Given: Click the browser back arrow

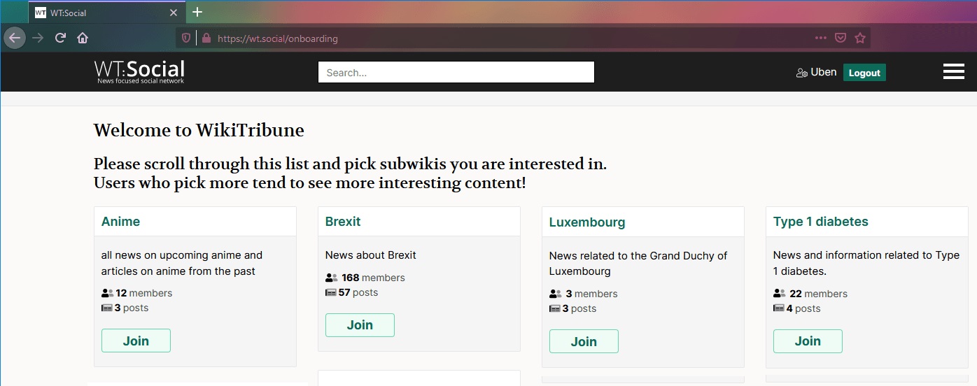Looking at the screenshot, I should [15, 38].
